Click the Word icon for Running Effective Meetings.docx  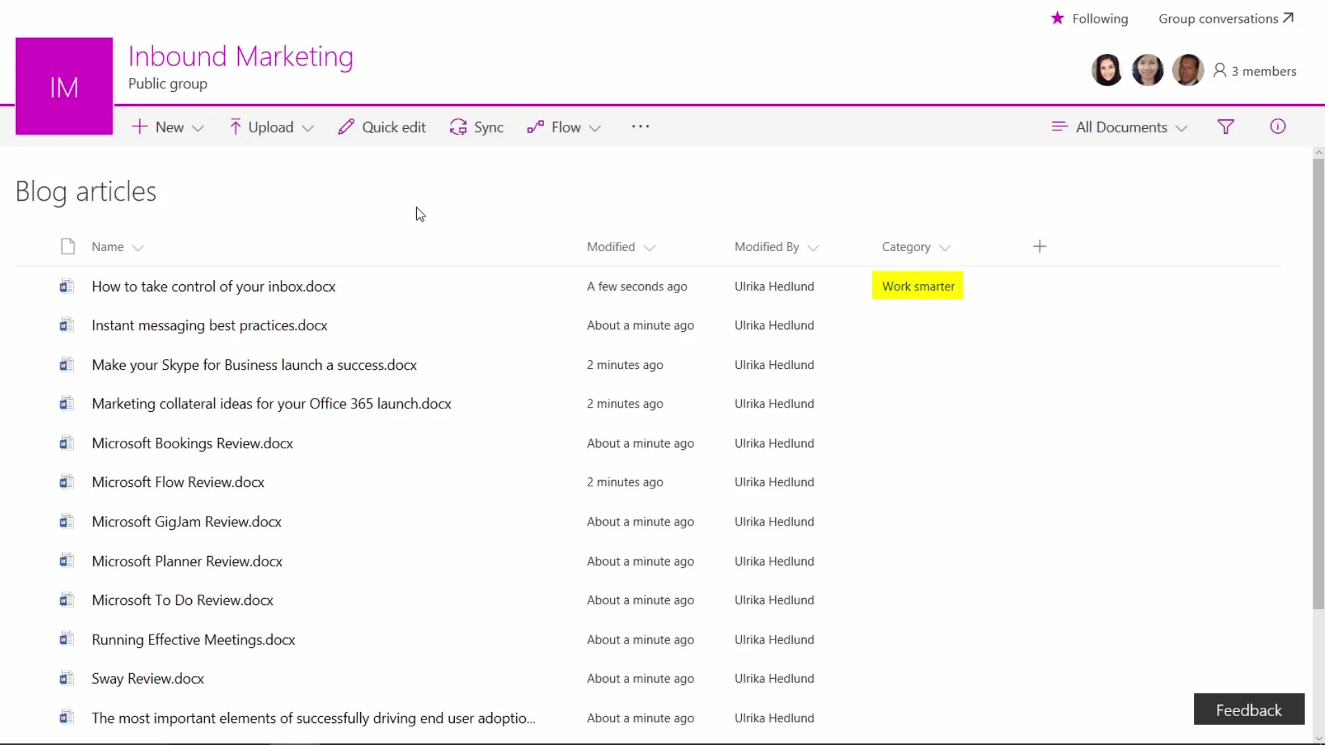66,639
